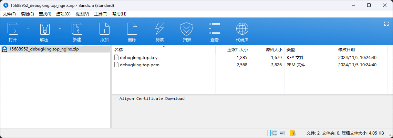Viewport: 393px width, 138px height.
Task: Click the Bandizip app icon in title bar
Action: (6, 5)
